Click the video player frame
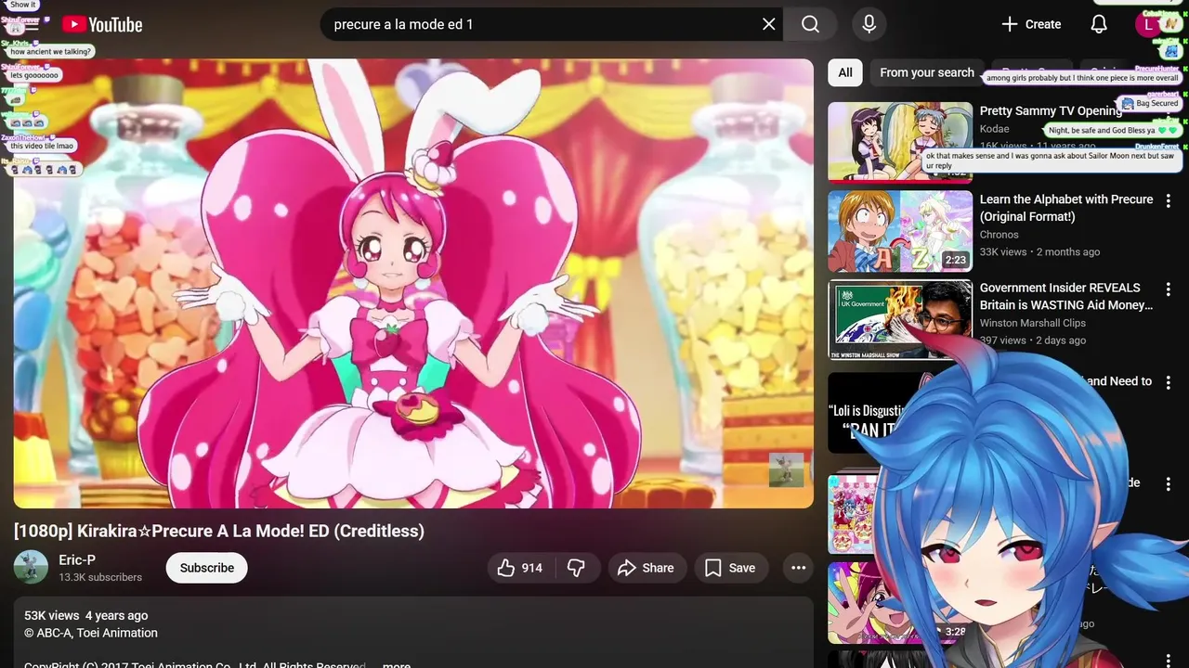 [x=413, y=283]
